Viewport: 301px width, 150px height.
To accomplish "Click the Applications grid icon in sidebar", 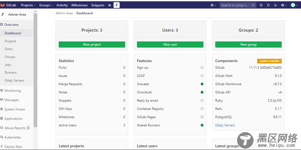I will pos(2,118).
